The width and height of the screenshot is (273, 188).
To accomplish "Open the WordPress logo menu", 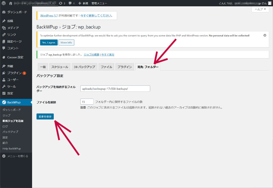I will tap(3, 3).
